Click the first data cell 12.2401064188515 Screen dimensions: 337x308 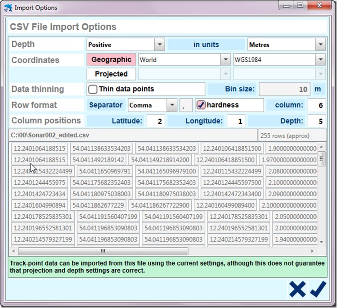tap(40, 148)
